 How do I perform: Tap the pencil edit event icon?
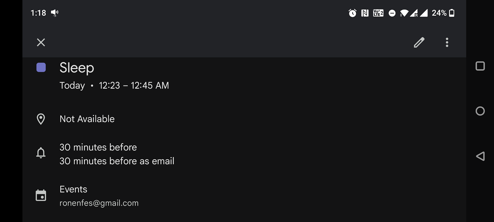[419, 42]
